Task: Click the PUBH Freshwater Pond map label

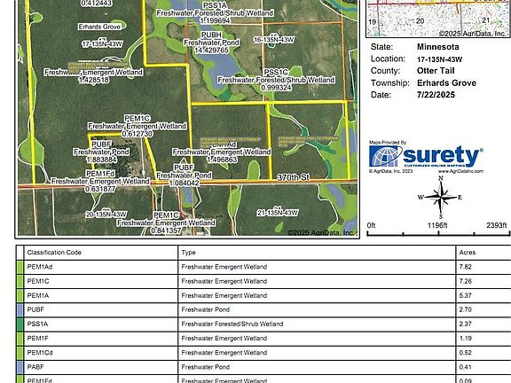Action: [211, 43]
